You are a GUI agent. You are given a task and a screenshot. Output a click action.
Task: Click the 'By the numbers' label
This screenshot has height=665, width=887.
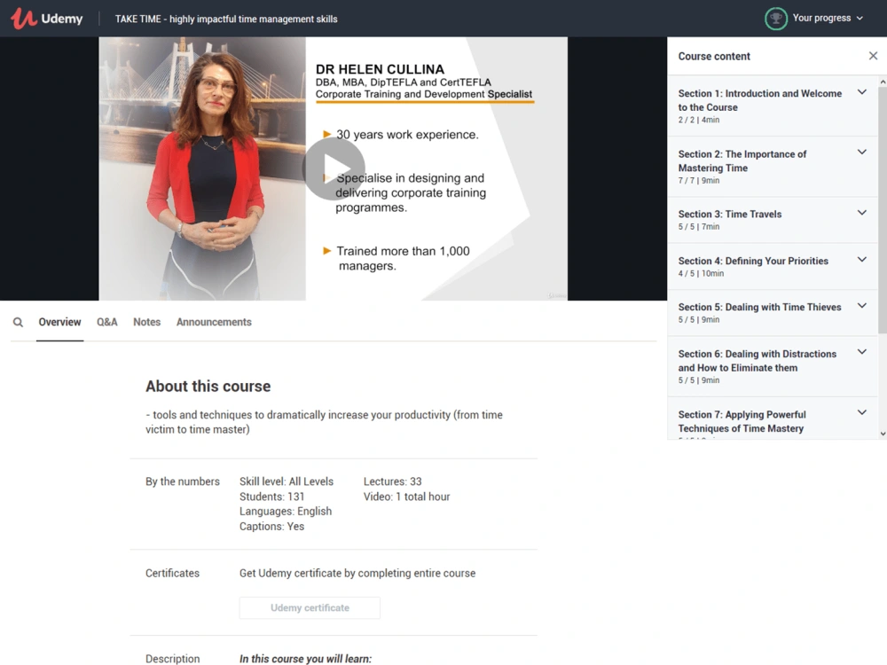coord(182,481)
